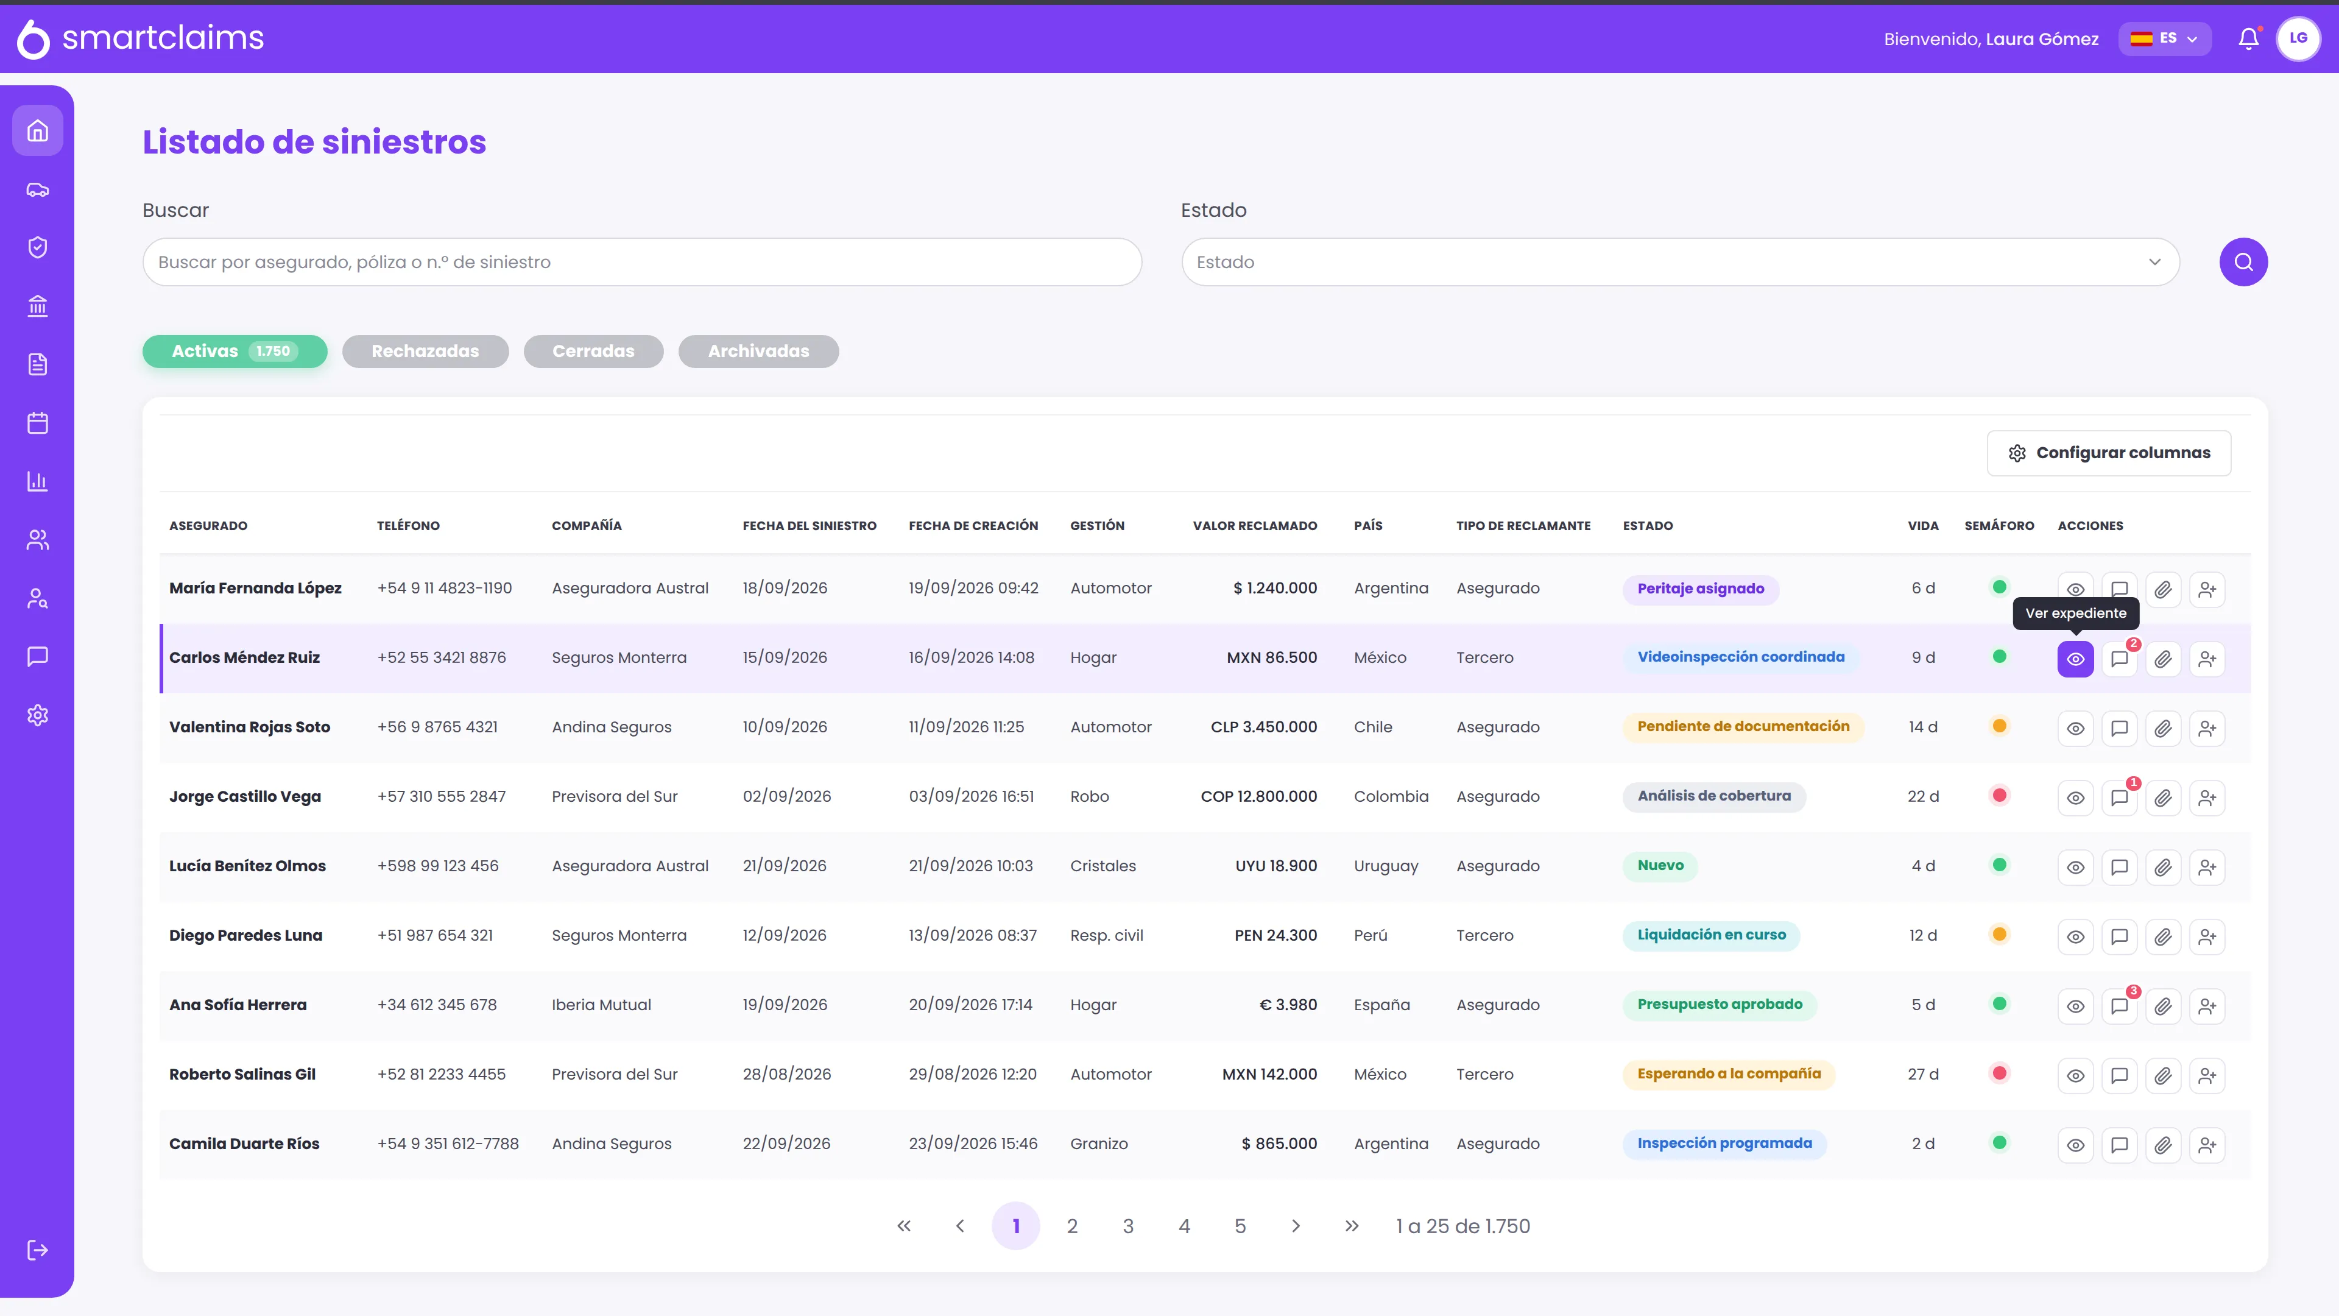This screenshot has height=1316, width=2339.
Task: View expediente of Camila Duarte Ríos
Action: [x=2075, y=1145]
